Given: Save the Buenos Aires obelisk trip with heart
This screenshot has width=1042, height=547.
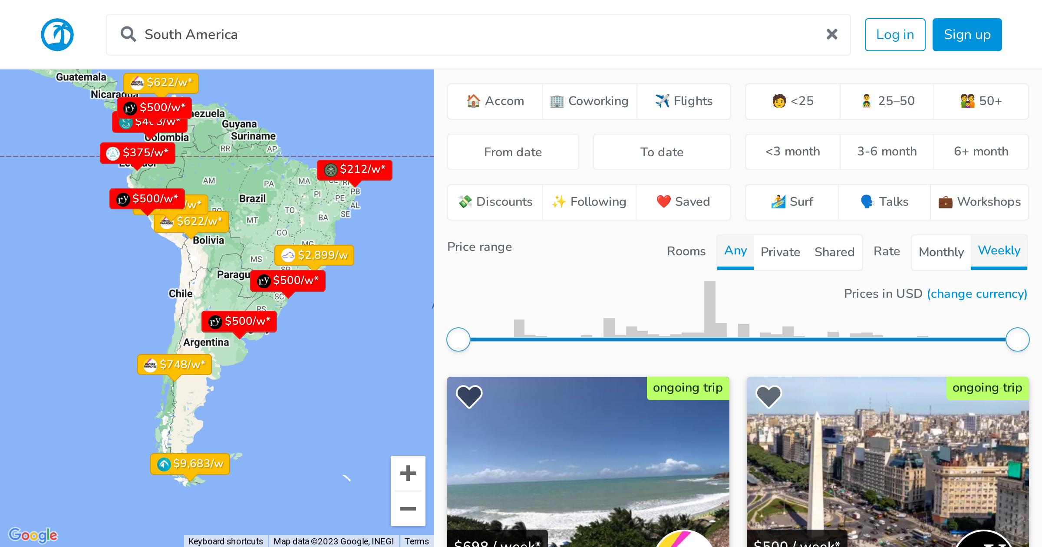Looking at the screenshot, I should (x=768, y=396).
